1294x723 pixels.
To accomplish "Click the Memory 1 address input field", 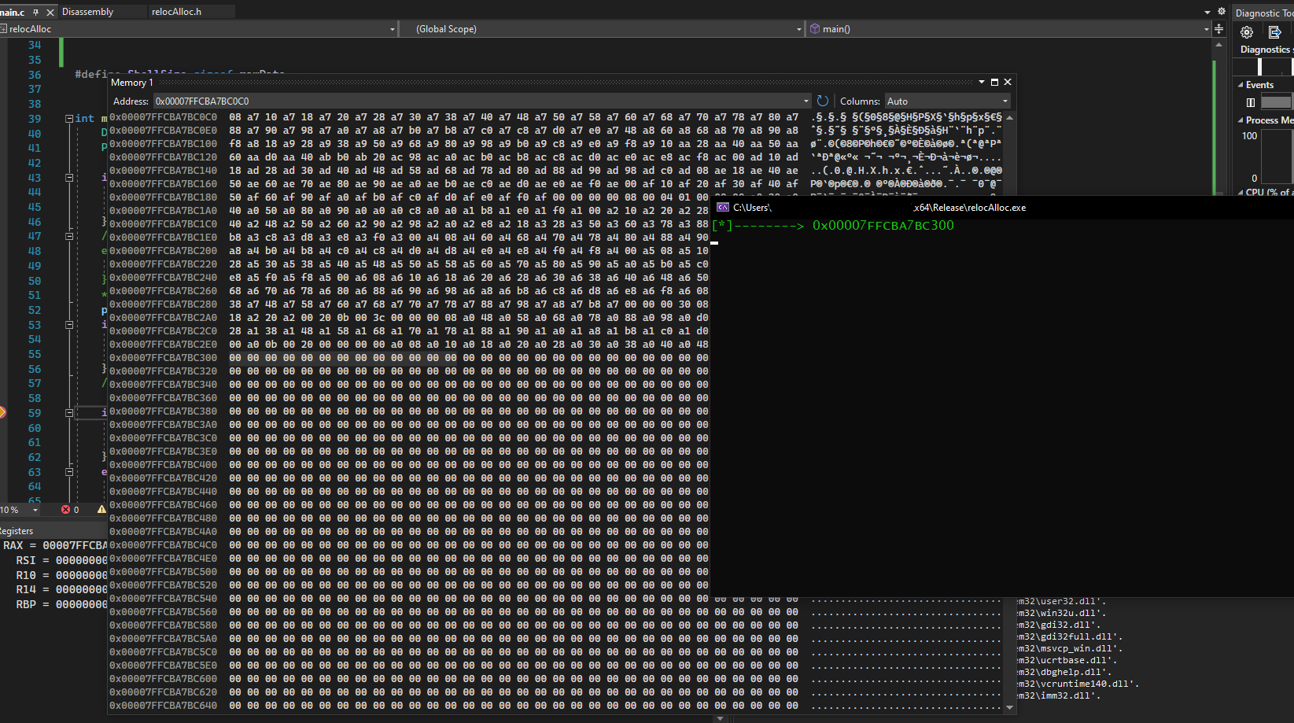I will pyautogui.click(x=477, y=101).
